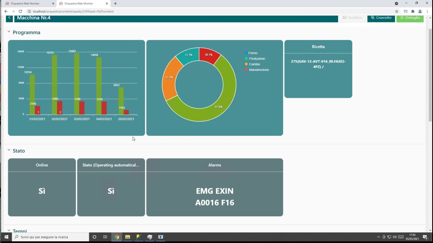The width and height of the screenshot is (433, 243).
Task: Click the Online status card value
Action: (42, 191)
